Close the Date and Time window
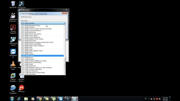Viewport: 180px width, 101px height. coord(66,10)
